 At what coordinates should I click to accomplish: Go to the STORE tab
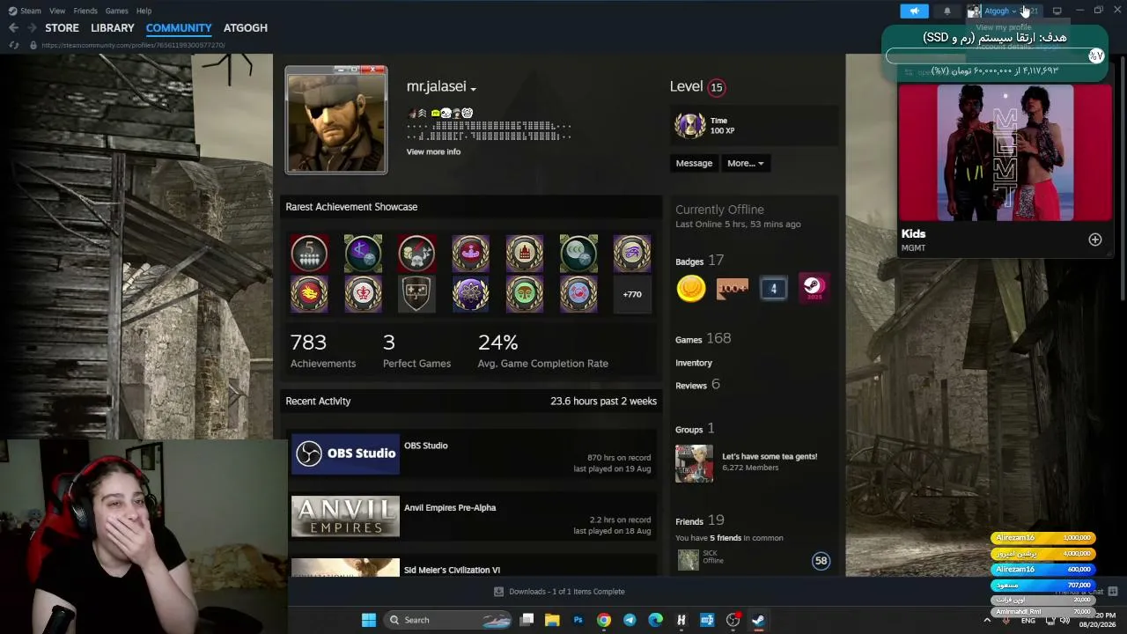[62, 28]
